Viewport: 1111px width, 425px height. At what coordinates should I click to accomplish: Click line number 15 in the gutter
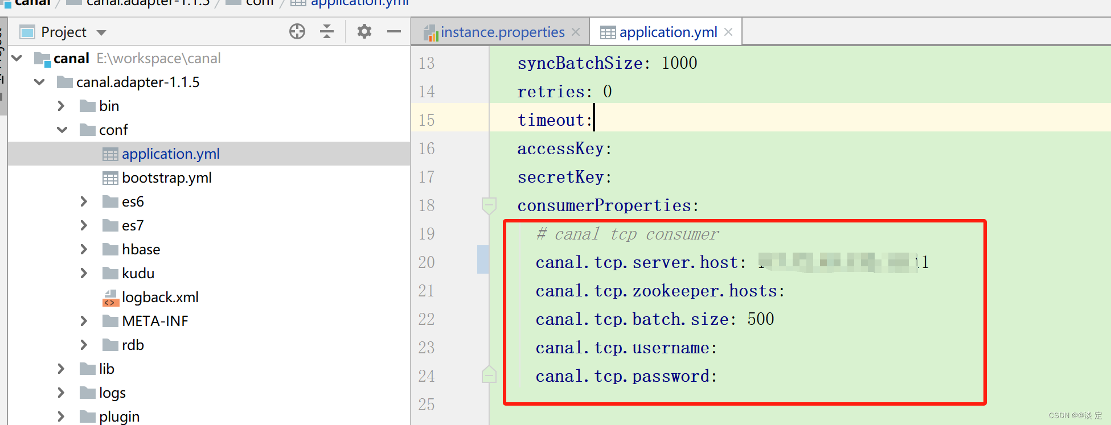tap(427, 120)
